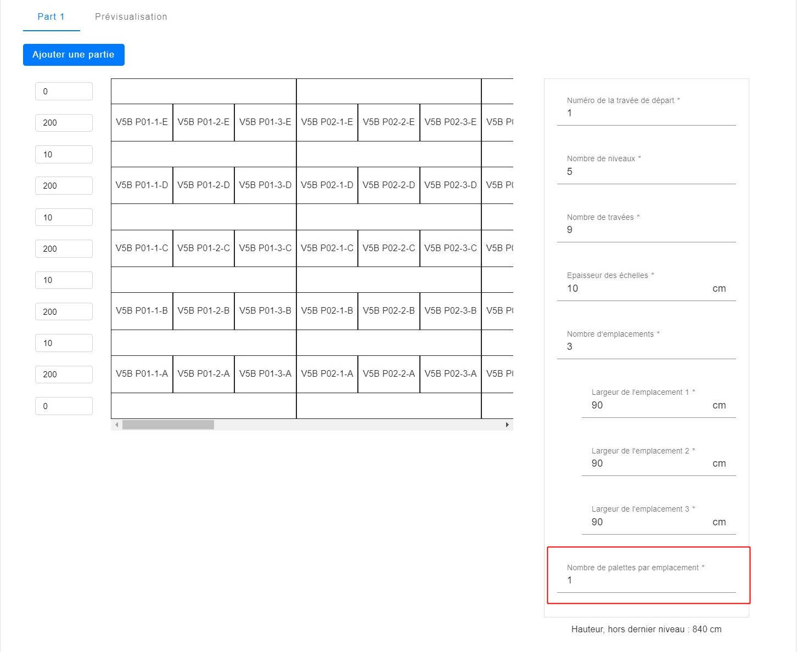Click the horizontal scrollbar left arrow

(x=116, y=425)
